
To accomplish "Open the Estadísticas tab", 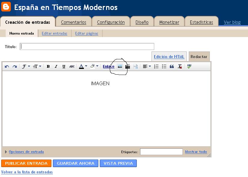I will (201, 22).
